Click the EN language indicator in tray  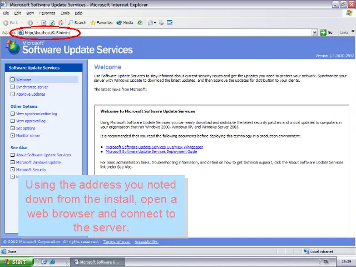point(326,262)
